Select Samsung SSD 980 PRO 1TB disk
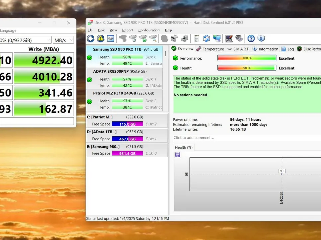This screenshot has width=321, height=240. 125,57
